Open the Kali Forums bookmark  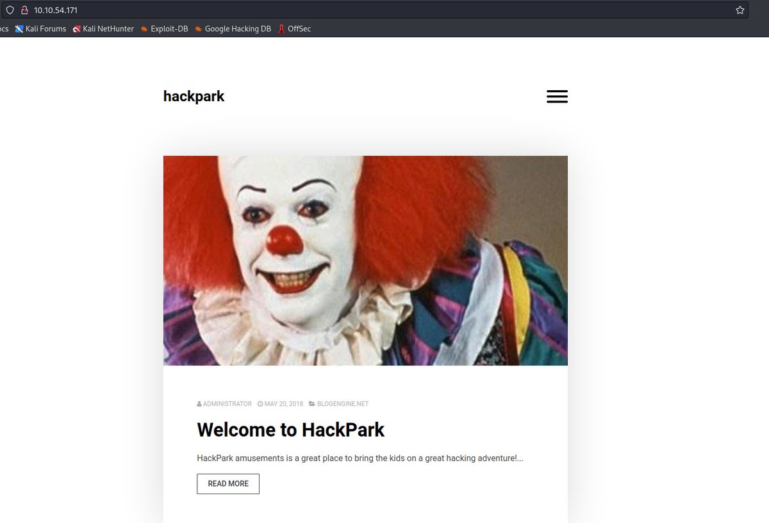(40, 29)
